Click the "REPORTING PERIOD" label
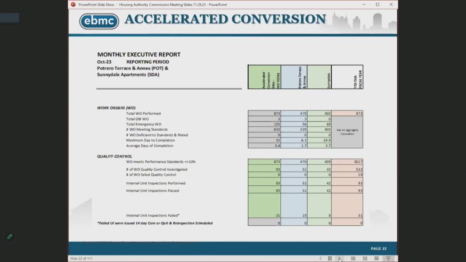This screenshot has width=466, height=262. (148, 62)
